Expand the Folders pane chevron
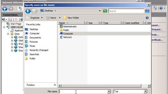The height and width of the screenshot is (94, 168). coord(55,85)
